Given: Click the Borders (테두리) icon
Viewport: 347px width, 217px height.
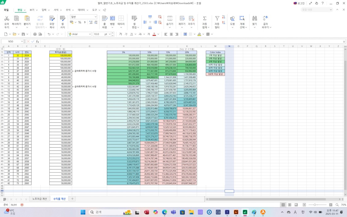Looking at the screenshot, I should (x=121, y=18).
